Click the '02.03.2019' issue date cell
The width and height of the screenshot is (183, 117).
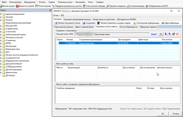[x=127, y=43]
